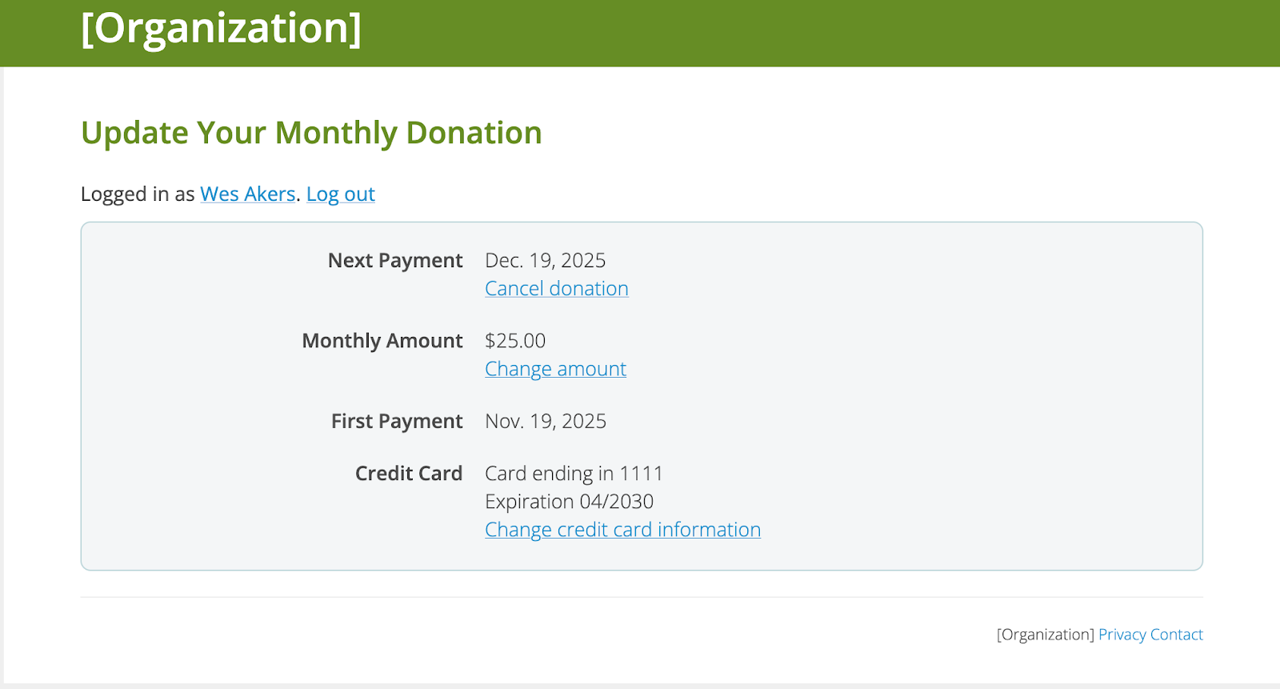
Task: Click the Monthly Amount label
Action: click(x=382, y=341)
